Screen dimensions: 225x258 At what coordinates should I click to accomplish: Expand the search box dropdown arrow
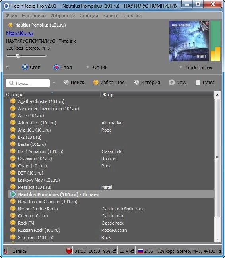tap(54, 82)
